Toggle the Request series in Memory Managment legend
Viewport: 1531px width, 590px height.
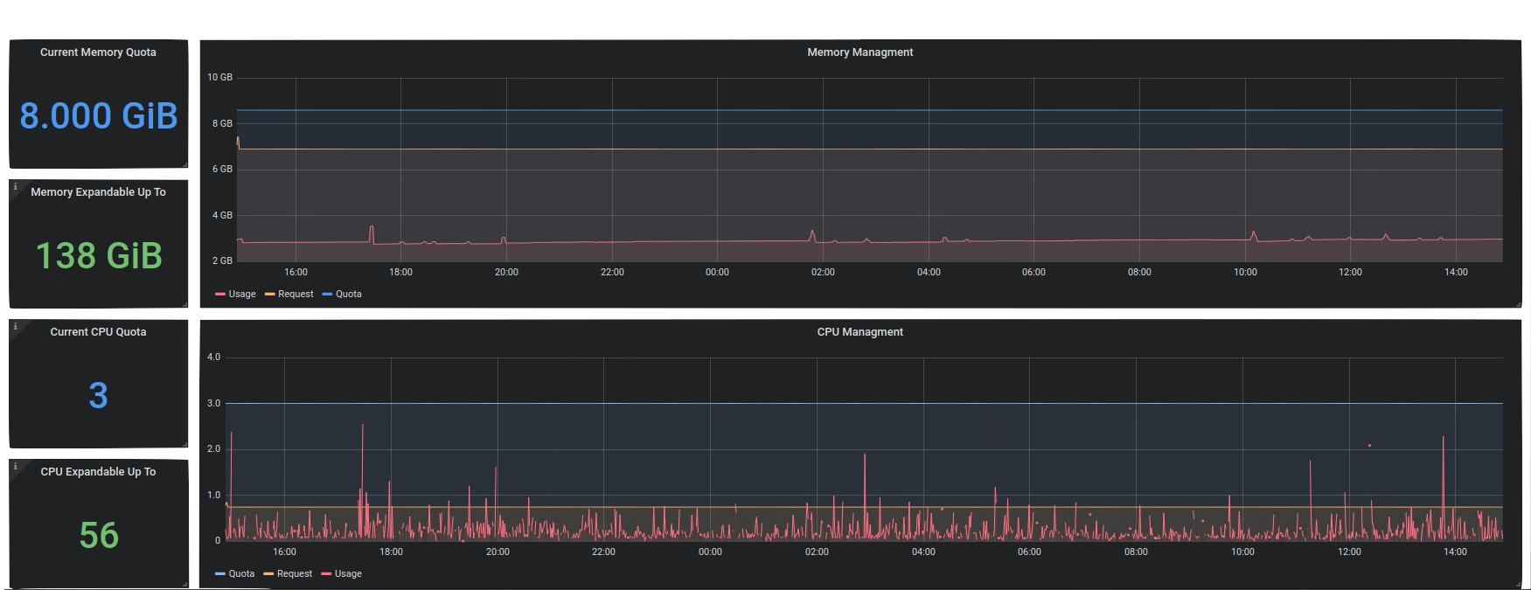pyautogui.click(x=296, y=295)
